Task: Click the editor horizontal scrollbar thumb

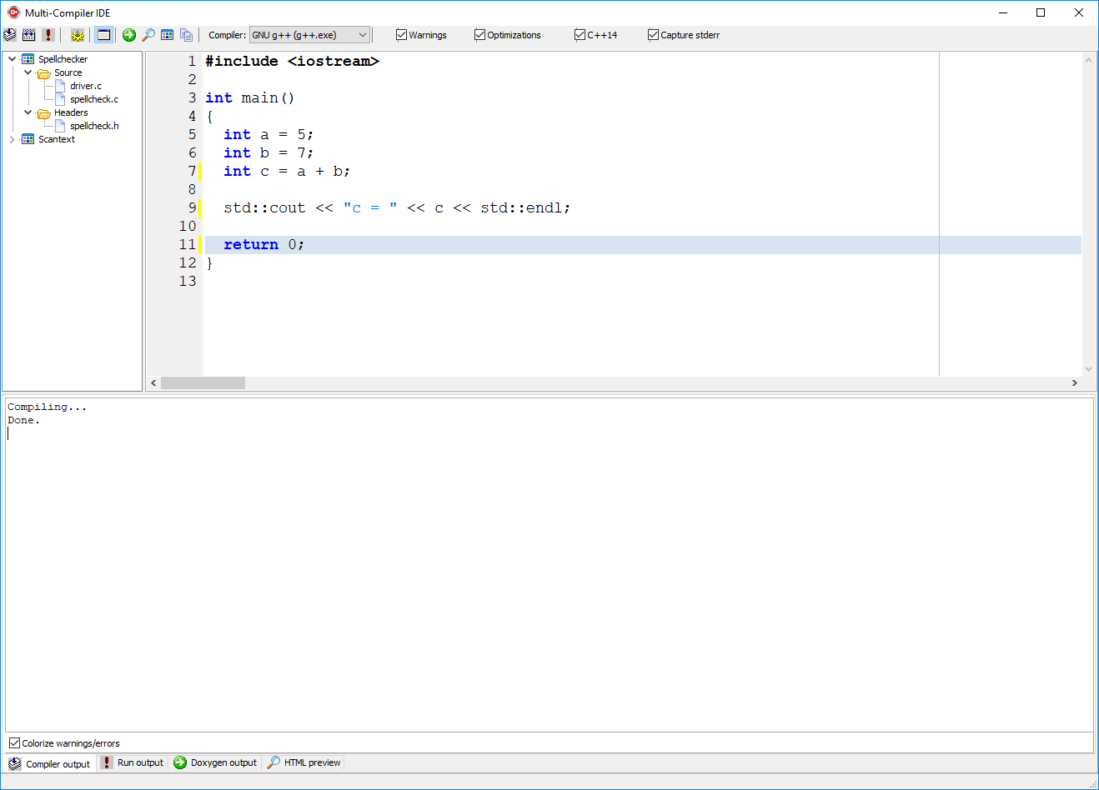Action: 203,382
